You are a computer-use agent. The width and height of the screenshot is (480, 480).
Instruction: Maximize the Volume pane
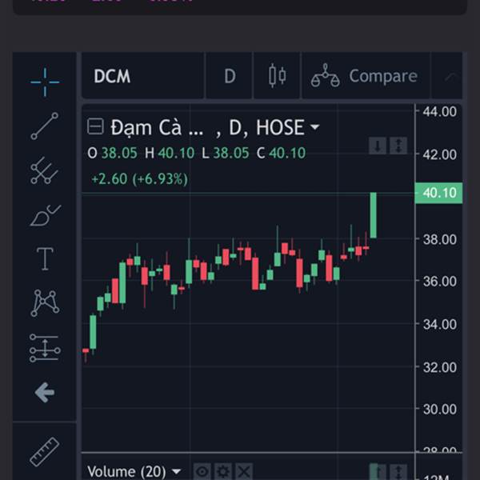click(x=398, y=472)
